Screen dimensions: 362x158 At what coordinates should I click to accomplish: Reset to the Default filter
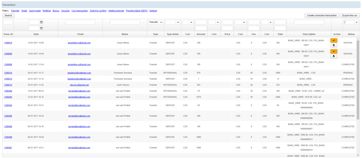(153, 11)
